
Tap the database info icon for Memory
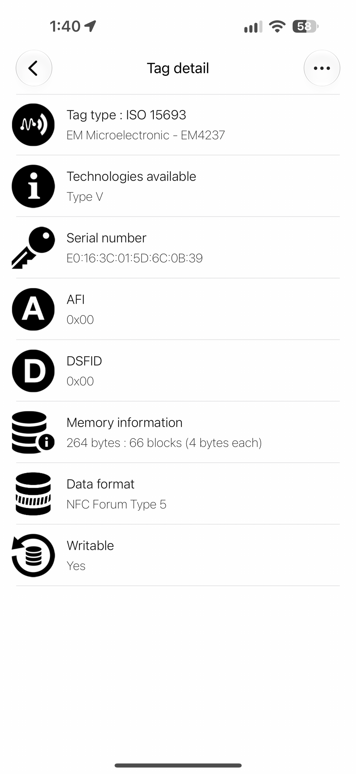pos(33,432)
